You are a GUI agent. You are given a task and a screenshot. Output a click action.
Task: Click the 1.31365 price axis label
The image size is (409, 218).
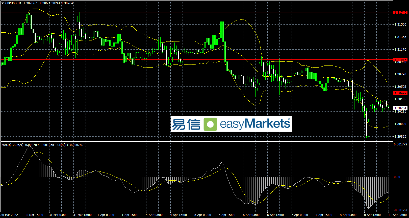click(400, 37)
